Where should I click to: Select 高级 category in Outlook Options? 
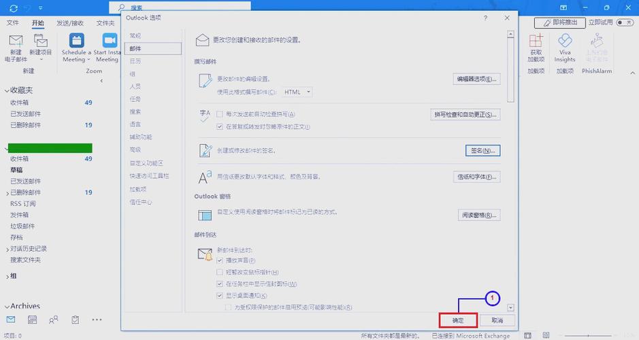pyautogui.click(x=153, y=150)
